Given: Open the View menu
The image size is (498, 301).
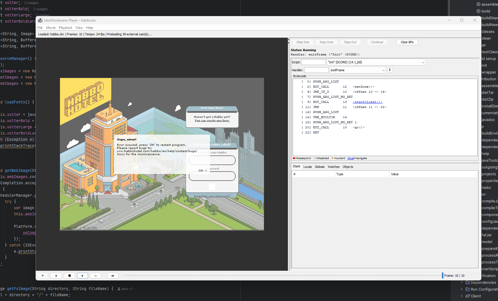Looking at the screenshot, I should tap(79, 28).
